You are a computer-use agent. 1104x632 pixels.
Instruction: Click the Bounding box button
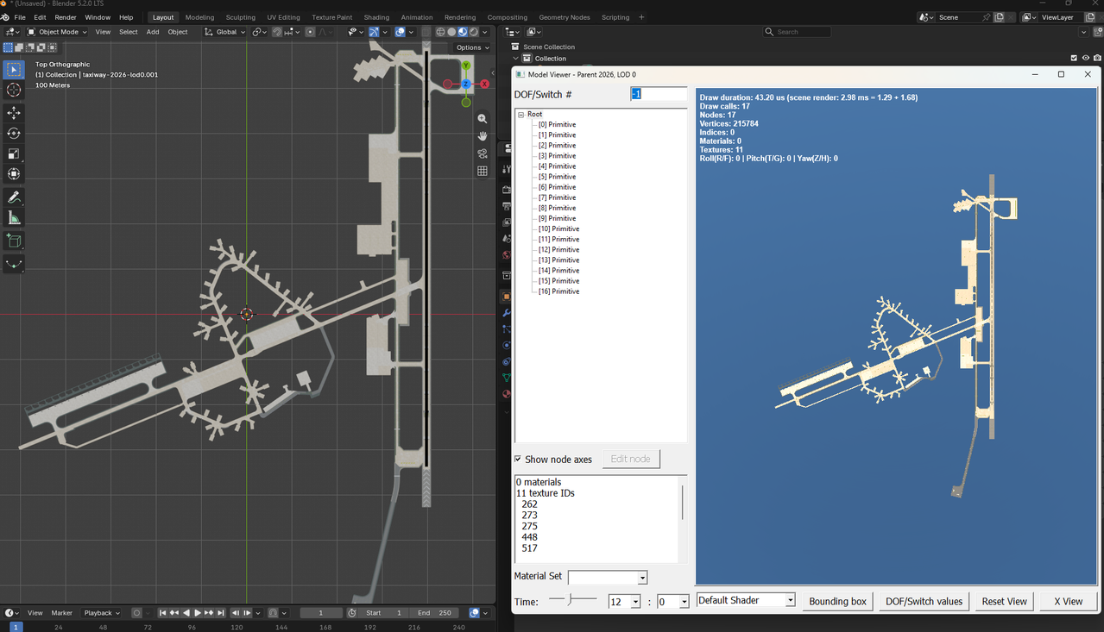[x=837, y=601]
